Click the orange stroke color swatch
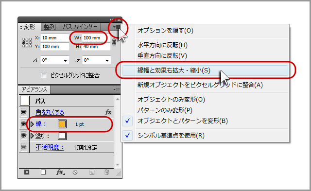Screen dimensions: 311x191 click(62, 124)
